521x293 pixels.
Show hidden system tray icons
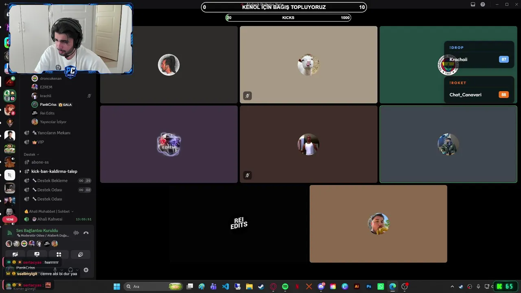tap(452, 286)
